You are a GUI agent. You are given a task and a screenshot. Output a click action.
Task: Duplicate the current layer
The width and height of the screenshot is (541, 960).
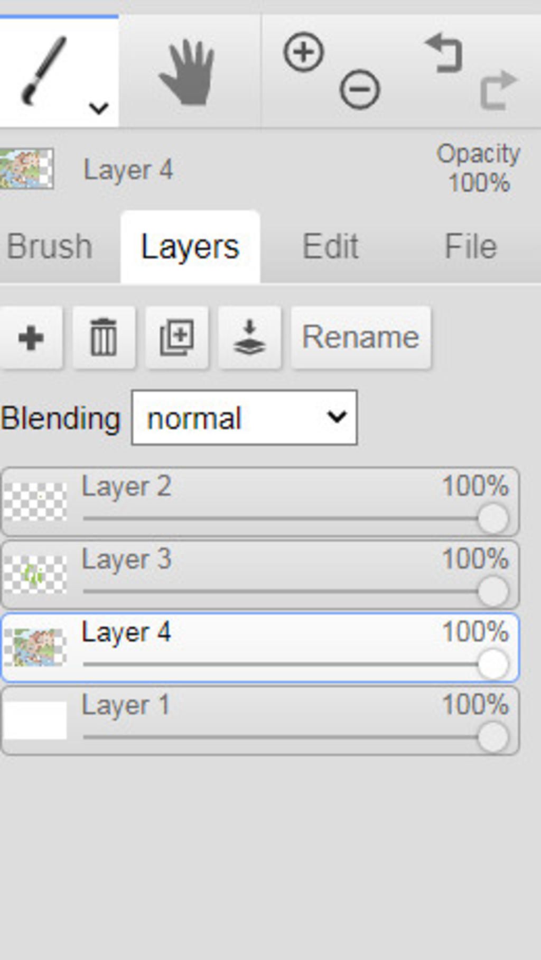(x=176, y=337)
